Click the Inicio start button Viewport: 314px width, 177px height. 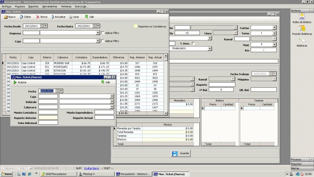(x=7, y=174)
